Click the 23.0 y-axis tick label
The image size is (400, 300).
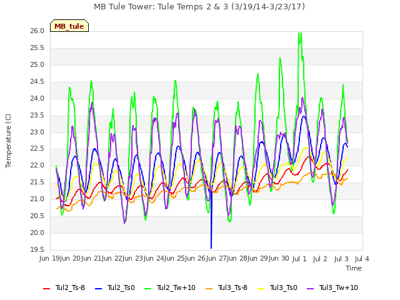point(37,132)
